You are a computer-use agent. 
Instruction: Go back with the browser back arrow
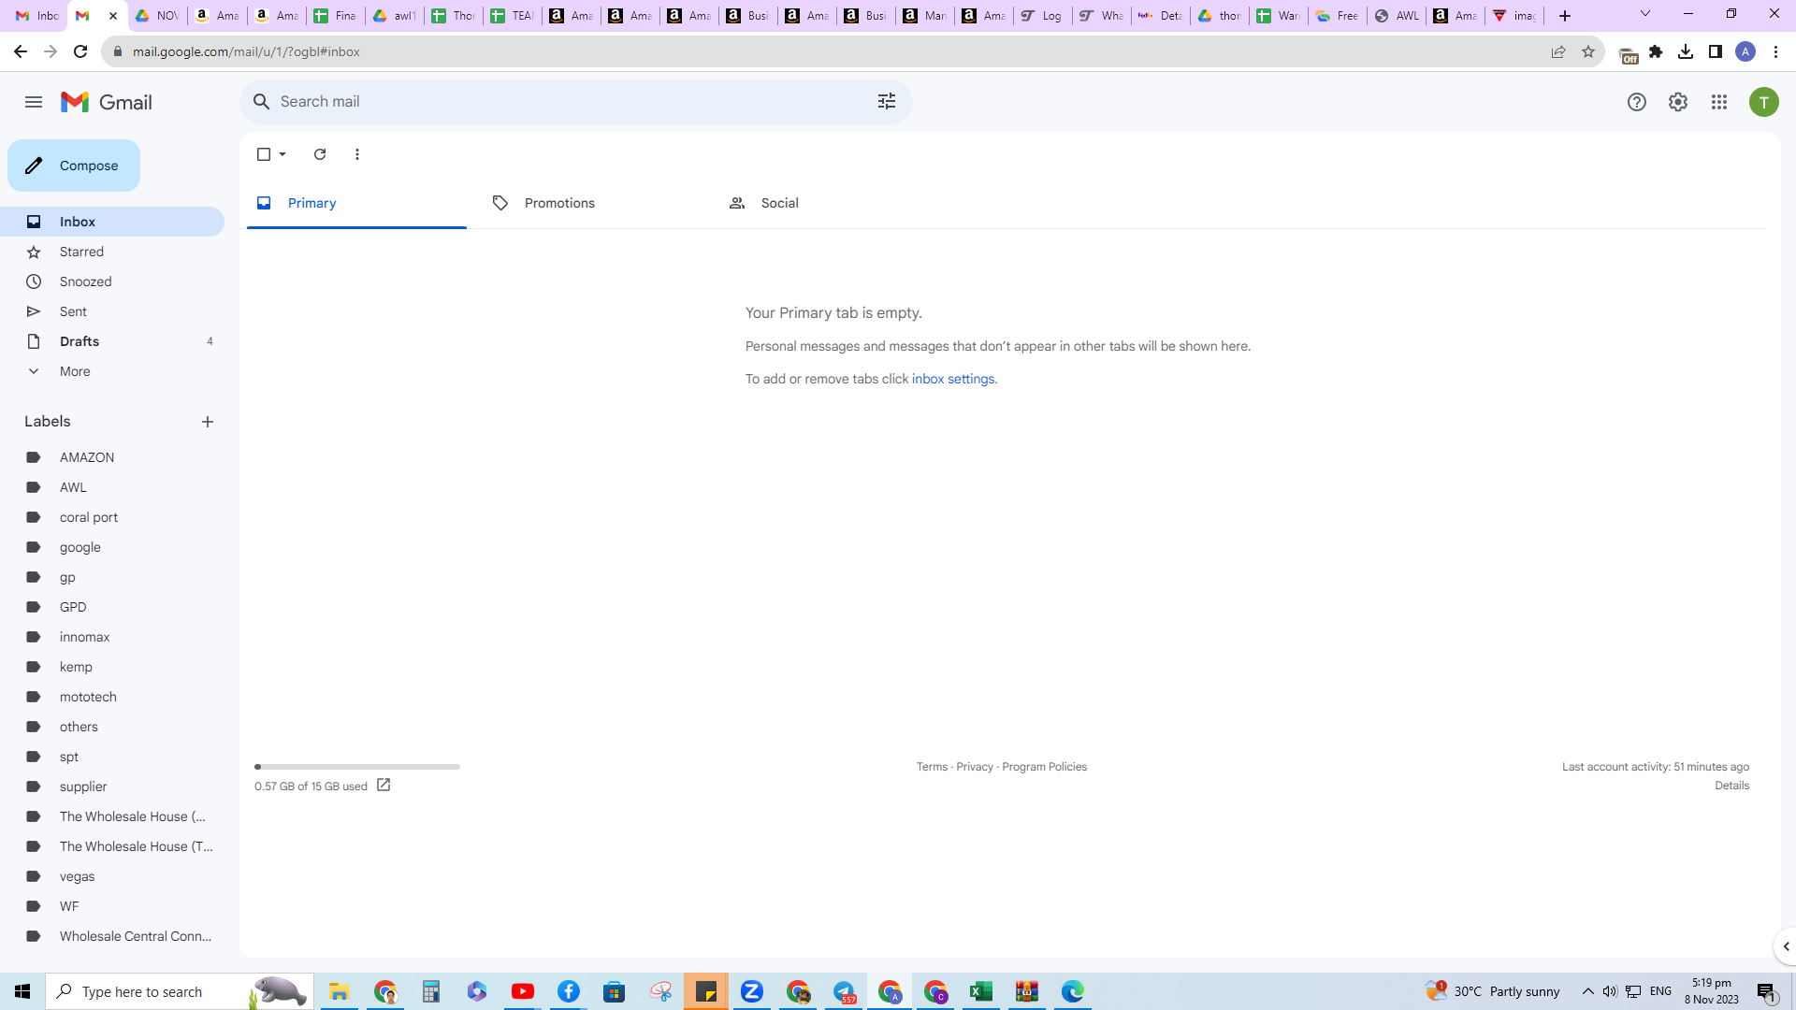pos(21,51)
